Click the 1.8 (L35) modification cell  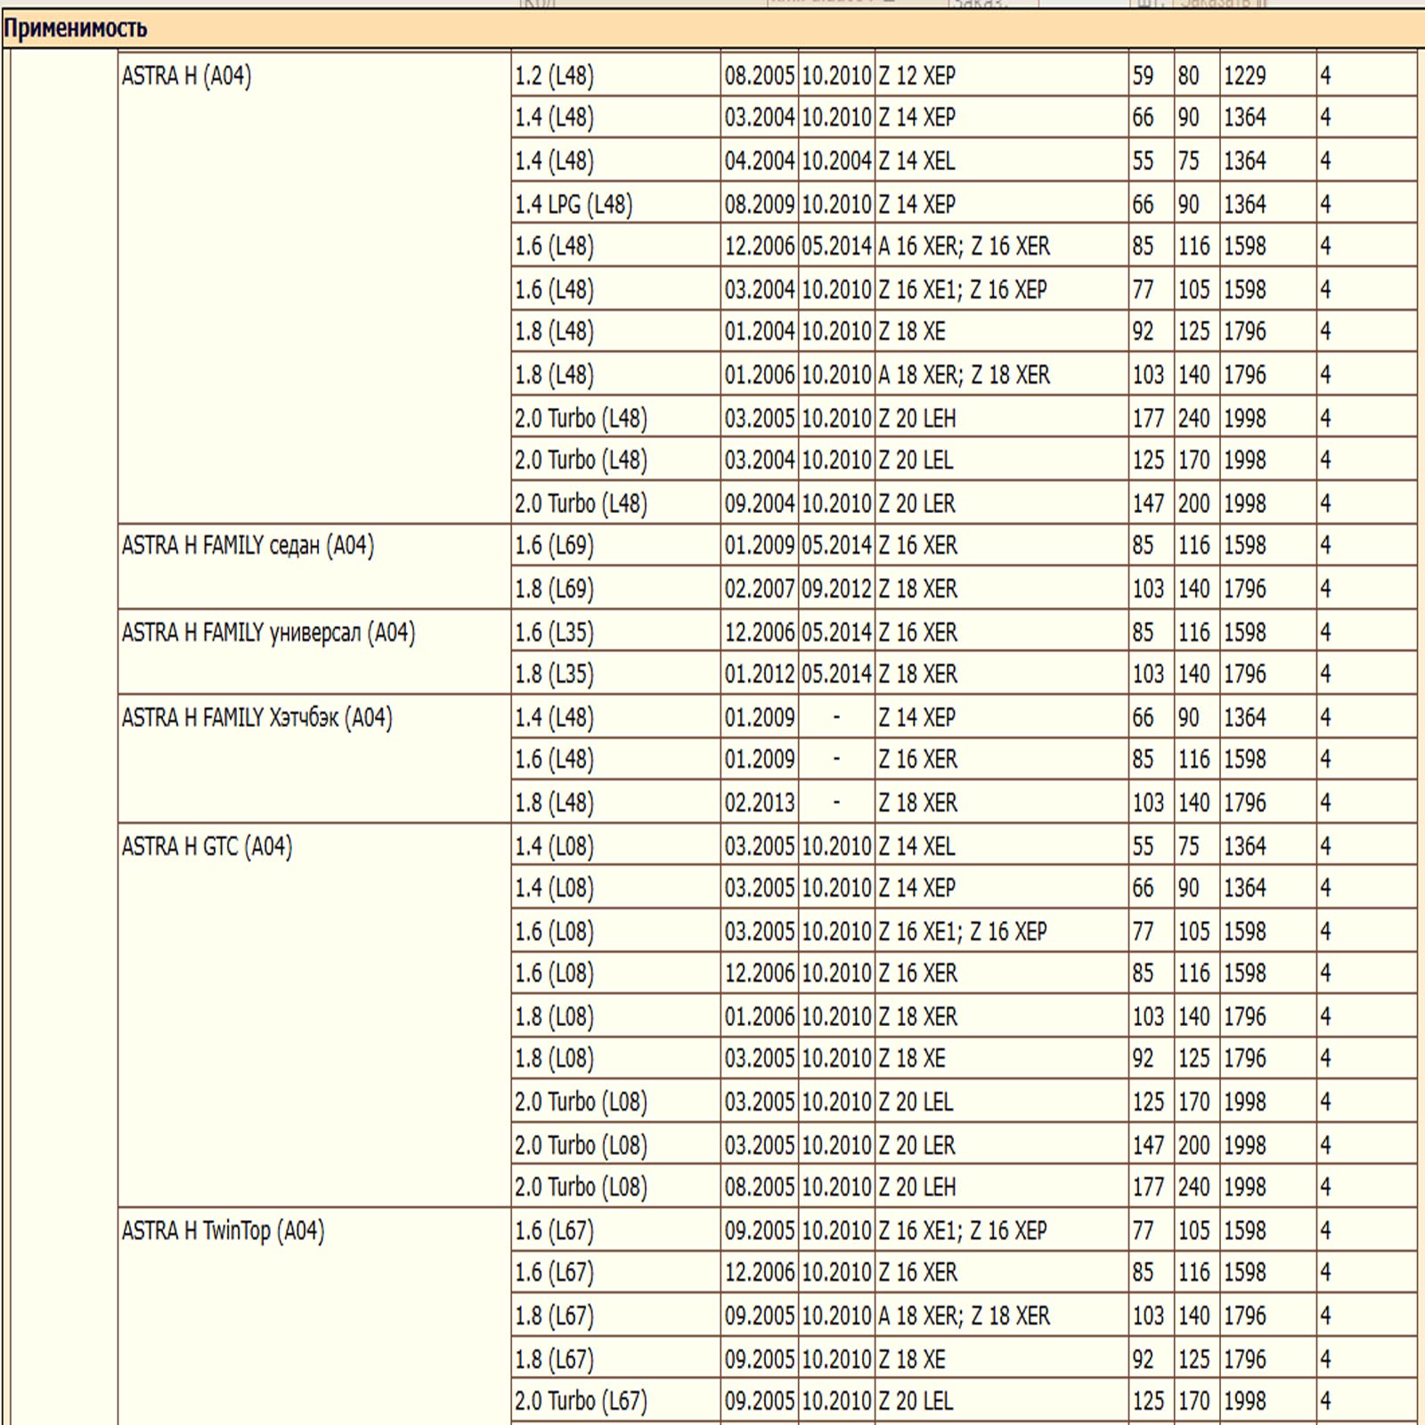coord(554,674)
